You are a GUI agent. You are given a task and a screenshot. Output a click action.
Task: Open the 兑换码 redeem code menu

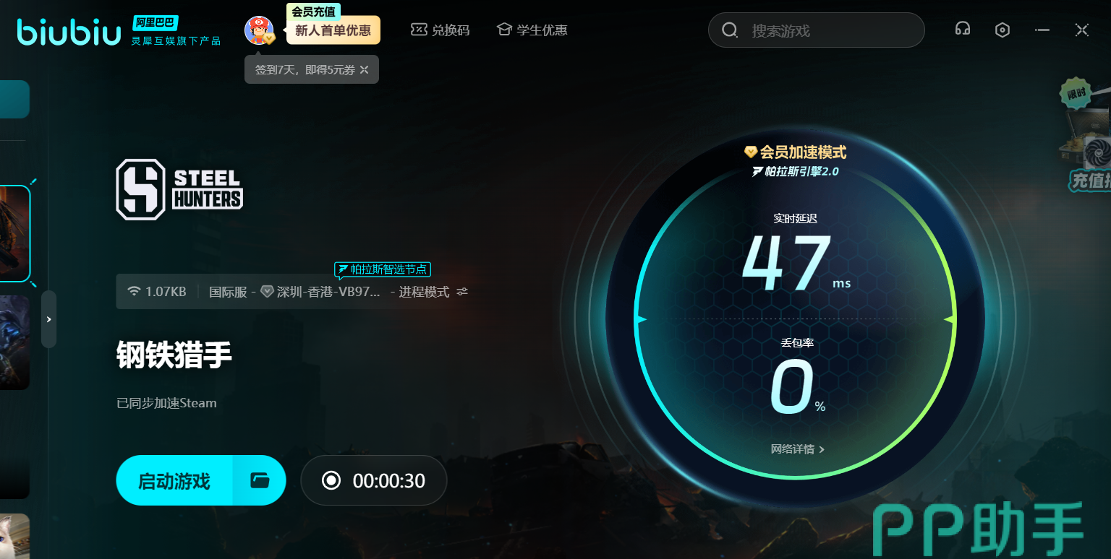pyautogui.click(x=440, y=30)
